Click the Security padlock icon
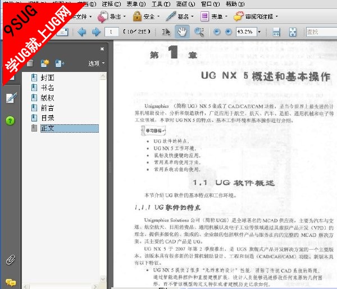The height and width of the screenshot is (289, 337). click(137, 16)
